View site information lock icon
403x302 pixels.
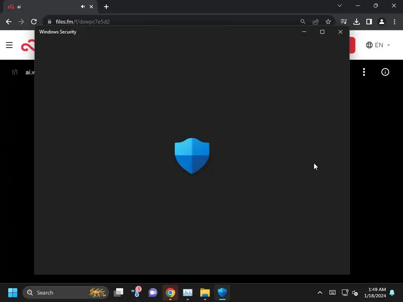[x=50, y=22]
